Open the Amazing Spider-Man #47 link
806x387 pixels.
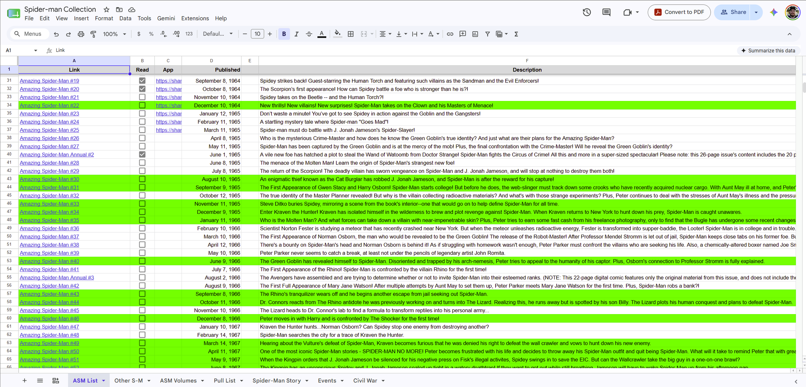pyautogui.click(x=49, y=327)
